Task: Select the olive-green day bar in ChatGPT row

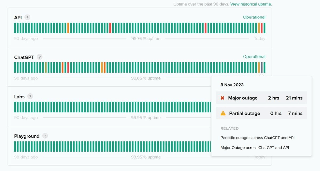Action: 46,68
